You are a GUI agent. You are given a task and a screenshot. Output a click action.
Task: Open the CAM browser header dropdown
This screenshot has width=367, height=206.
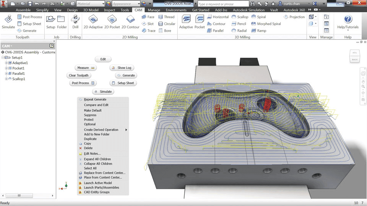pyautogui.click(x=7, y=46)
